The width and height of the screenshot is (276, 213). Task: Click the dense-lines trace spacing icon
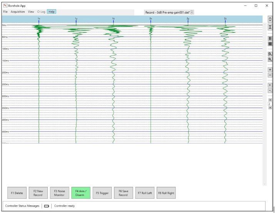click(270, 44)
